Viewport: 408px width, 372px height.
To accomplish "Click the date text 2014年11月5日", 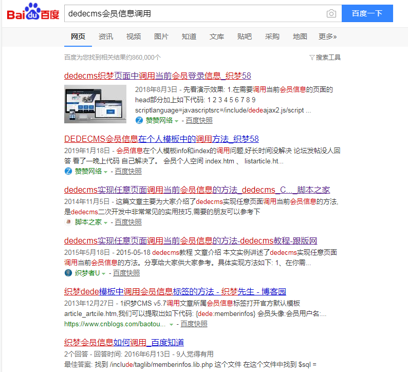I will click(x=87, y=201).
